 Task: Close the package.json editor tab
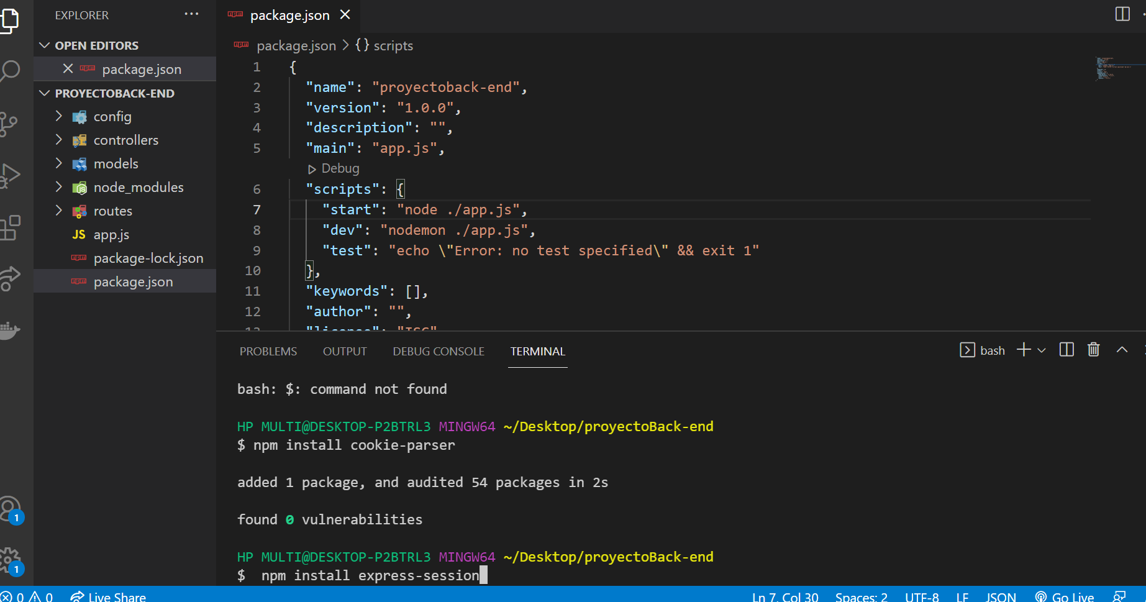[x=345, y=15]
